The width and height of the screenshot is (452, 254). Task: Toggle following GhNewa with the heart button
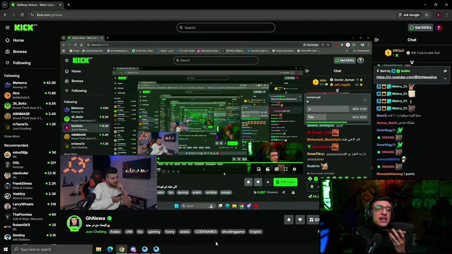pos(300,220)
